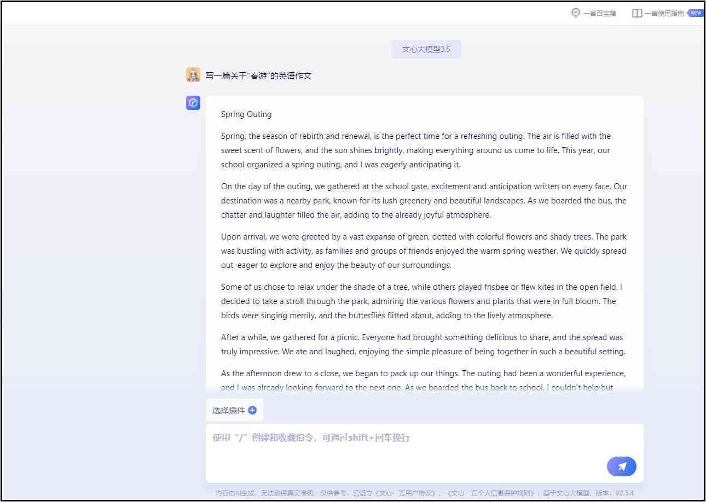706x502 pixels.
Task: Open the 《文心一言用户协议》 link
Action: (405, 493)
